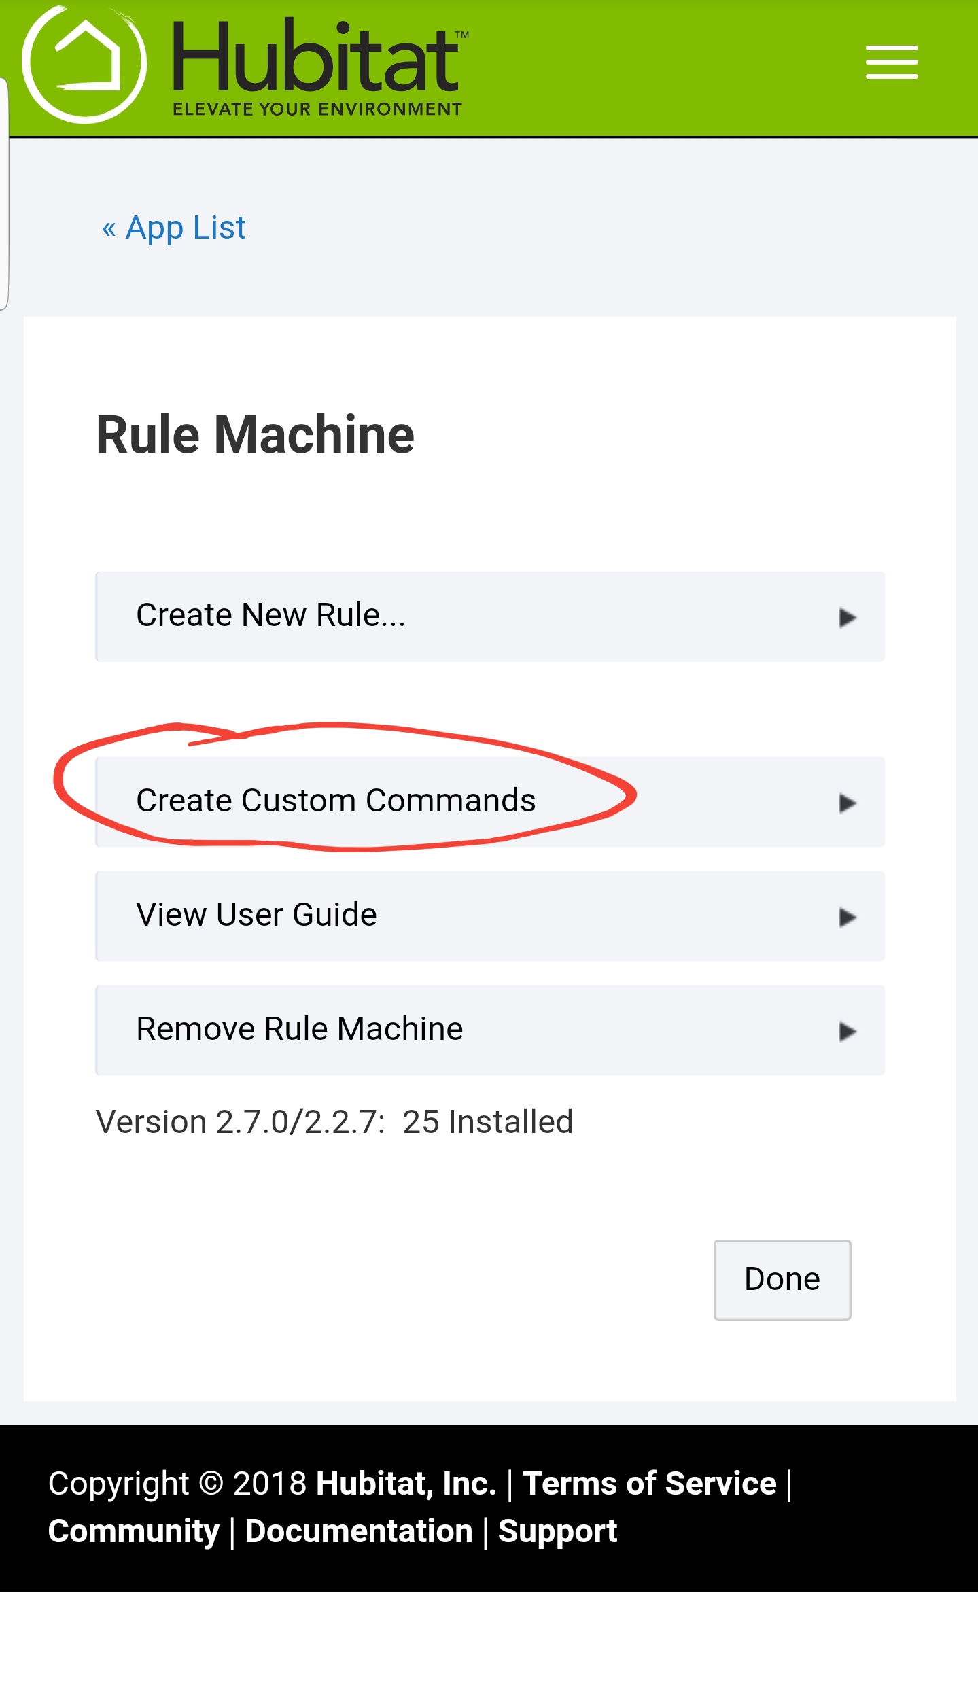
Task: Click the Rule Machine page heading
Action: 255,435
